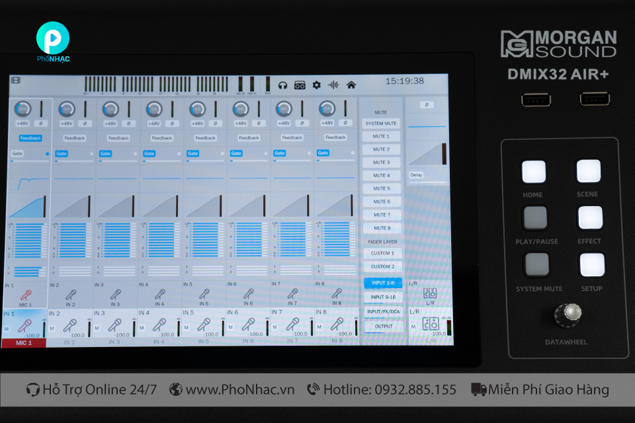Select the OUTPUT fader layer
Image resolution: width=635 pixels, height=423 pixels.
coord(383,326)
